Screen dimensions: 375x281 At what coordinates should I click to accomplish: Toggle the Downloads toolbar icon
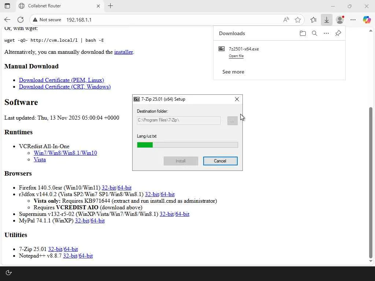click(326, 20)
